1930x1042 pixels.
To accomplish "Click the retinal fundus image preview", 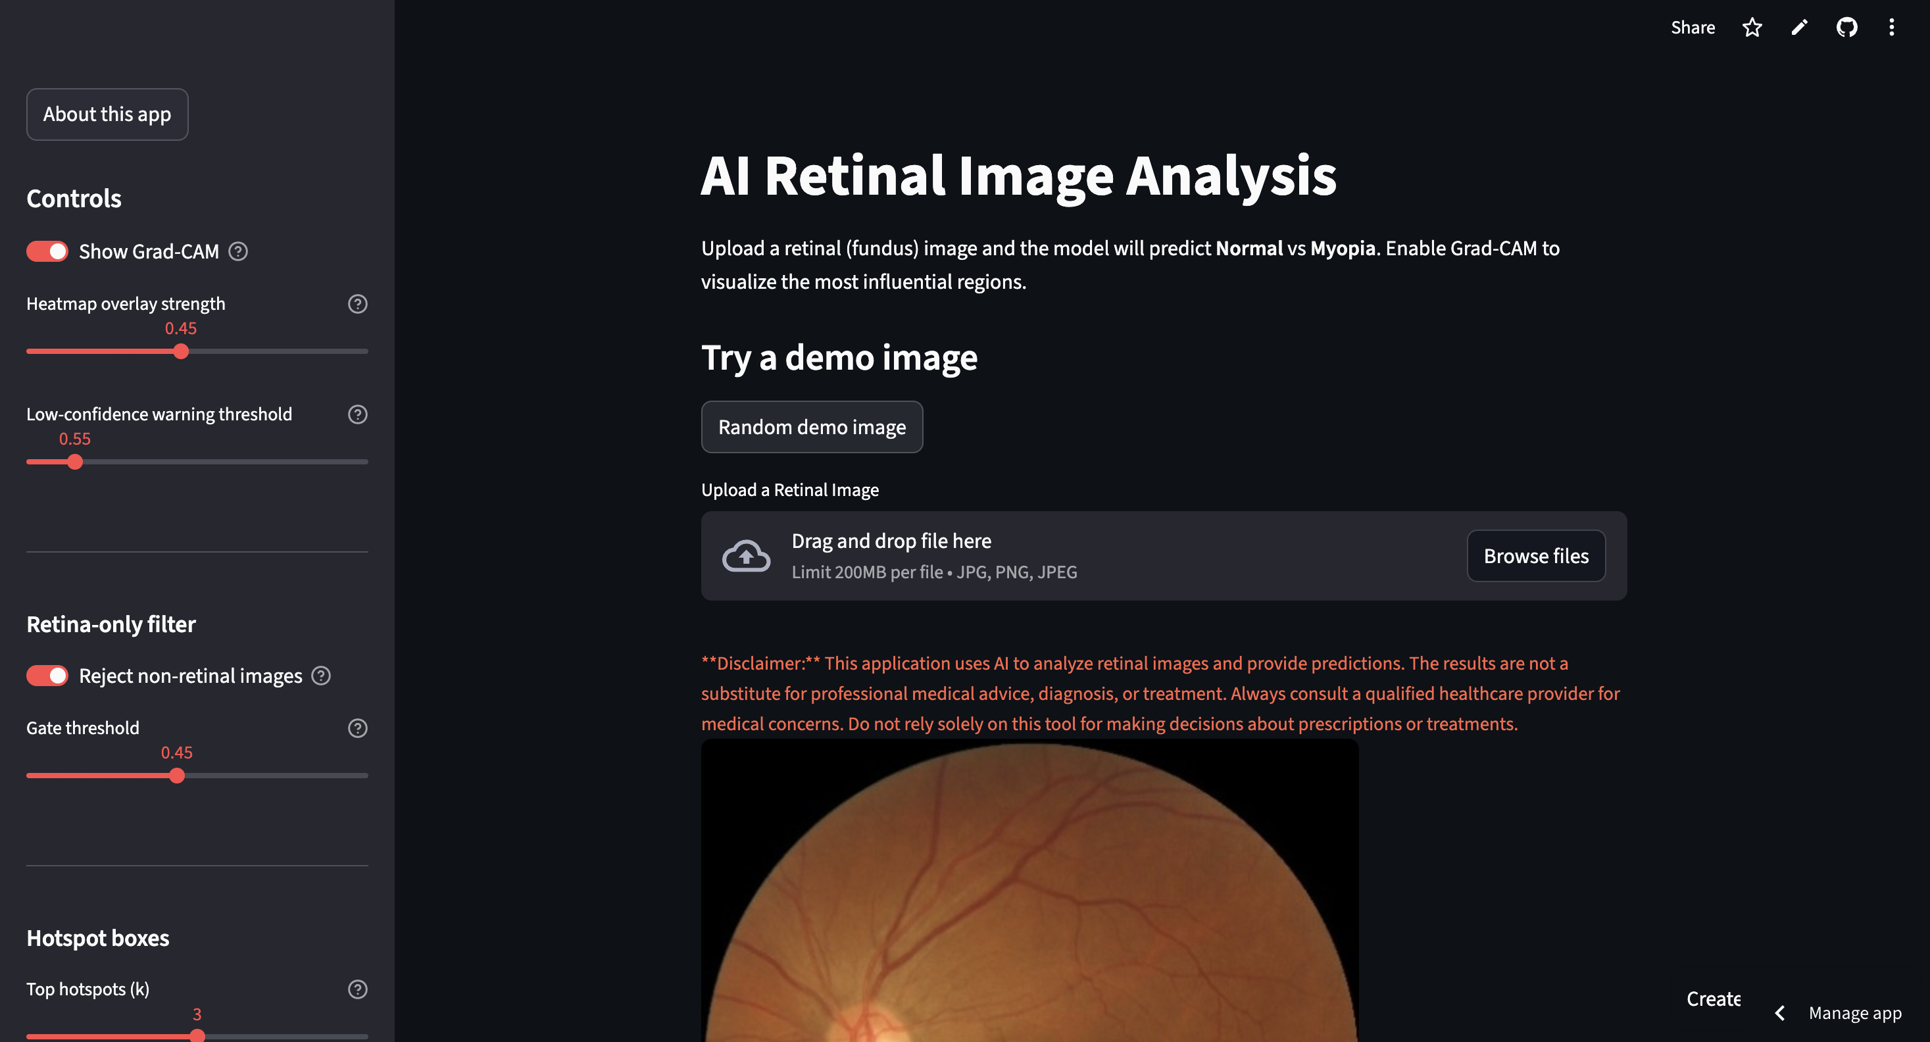I will (1029, 891).
